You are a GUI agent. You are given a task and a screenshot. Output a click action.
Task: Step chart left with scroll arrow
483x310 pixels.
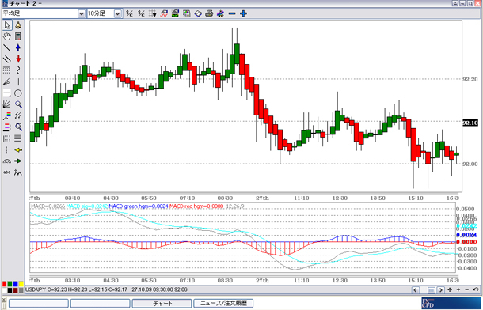tap(416, 289)
